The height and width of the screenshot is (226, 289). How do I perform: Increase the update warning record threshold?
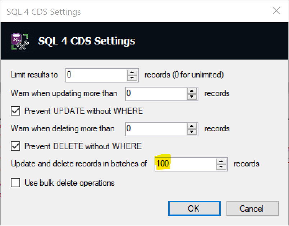(x=192, y=91)
